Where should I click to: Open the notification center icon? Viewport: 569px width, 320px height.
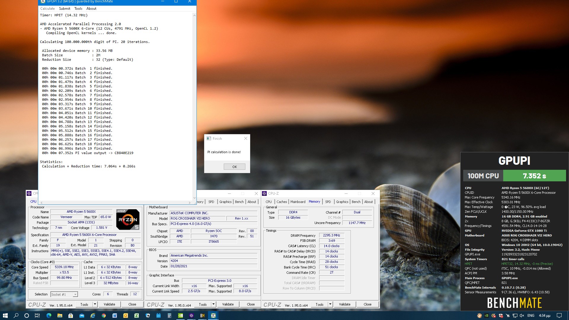click(x=559, y=316)
